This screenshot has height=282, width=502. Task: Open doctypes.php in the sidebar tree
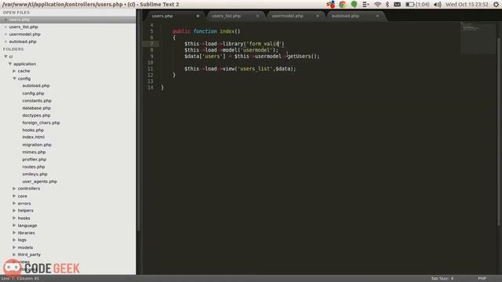[x=36, y=115]
